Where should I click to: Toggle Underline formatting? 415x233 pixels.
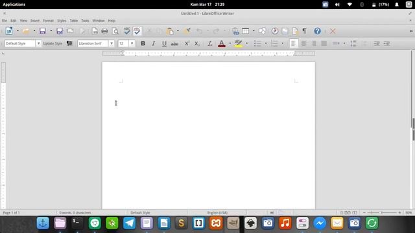[164, 43]
